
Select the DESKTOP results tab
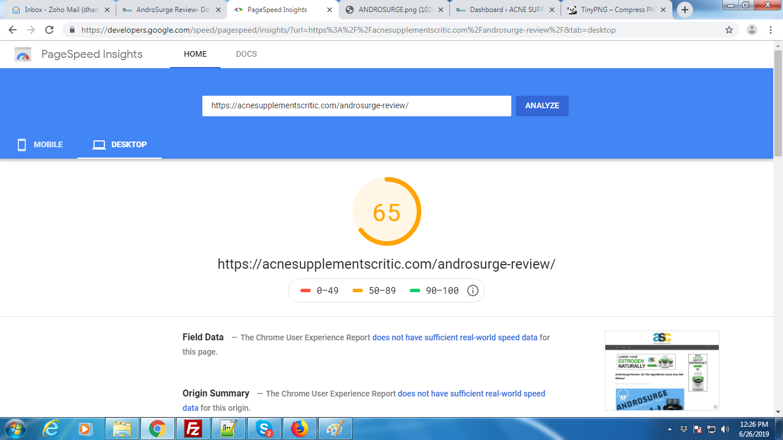click(x=119, y=144)
